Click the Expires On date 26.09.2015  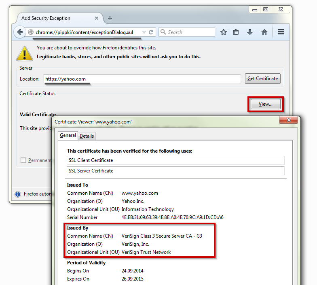(x=133, y=279)
